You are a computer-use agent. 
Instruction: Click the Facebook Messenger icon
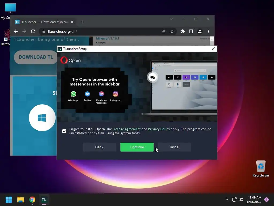tap(101, 94)
